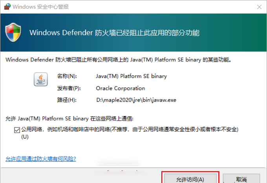Click the sentence about 已阻止所有公用网络上的 Java

point(118,60)
